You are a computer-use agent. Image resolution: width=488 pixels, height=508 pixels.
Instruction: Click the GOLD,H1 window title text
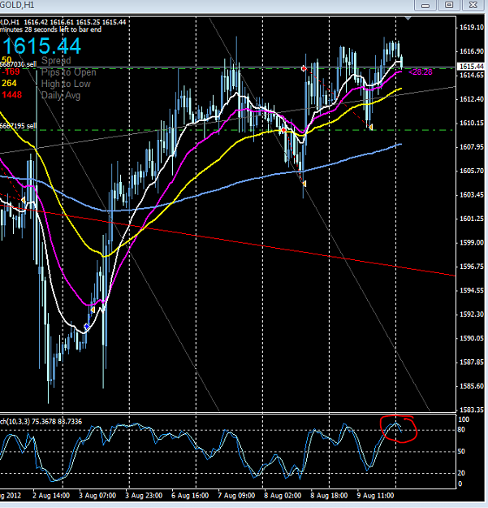(17, 5)
